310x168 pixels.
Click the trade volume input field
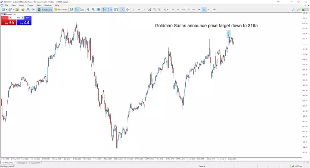(16, 18)
